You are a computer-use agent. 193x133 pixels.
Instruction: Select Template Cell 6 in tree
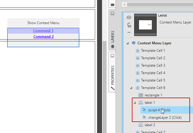(x=153, y=88)
